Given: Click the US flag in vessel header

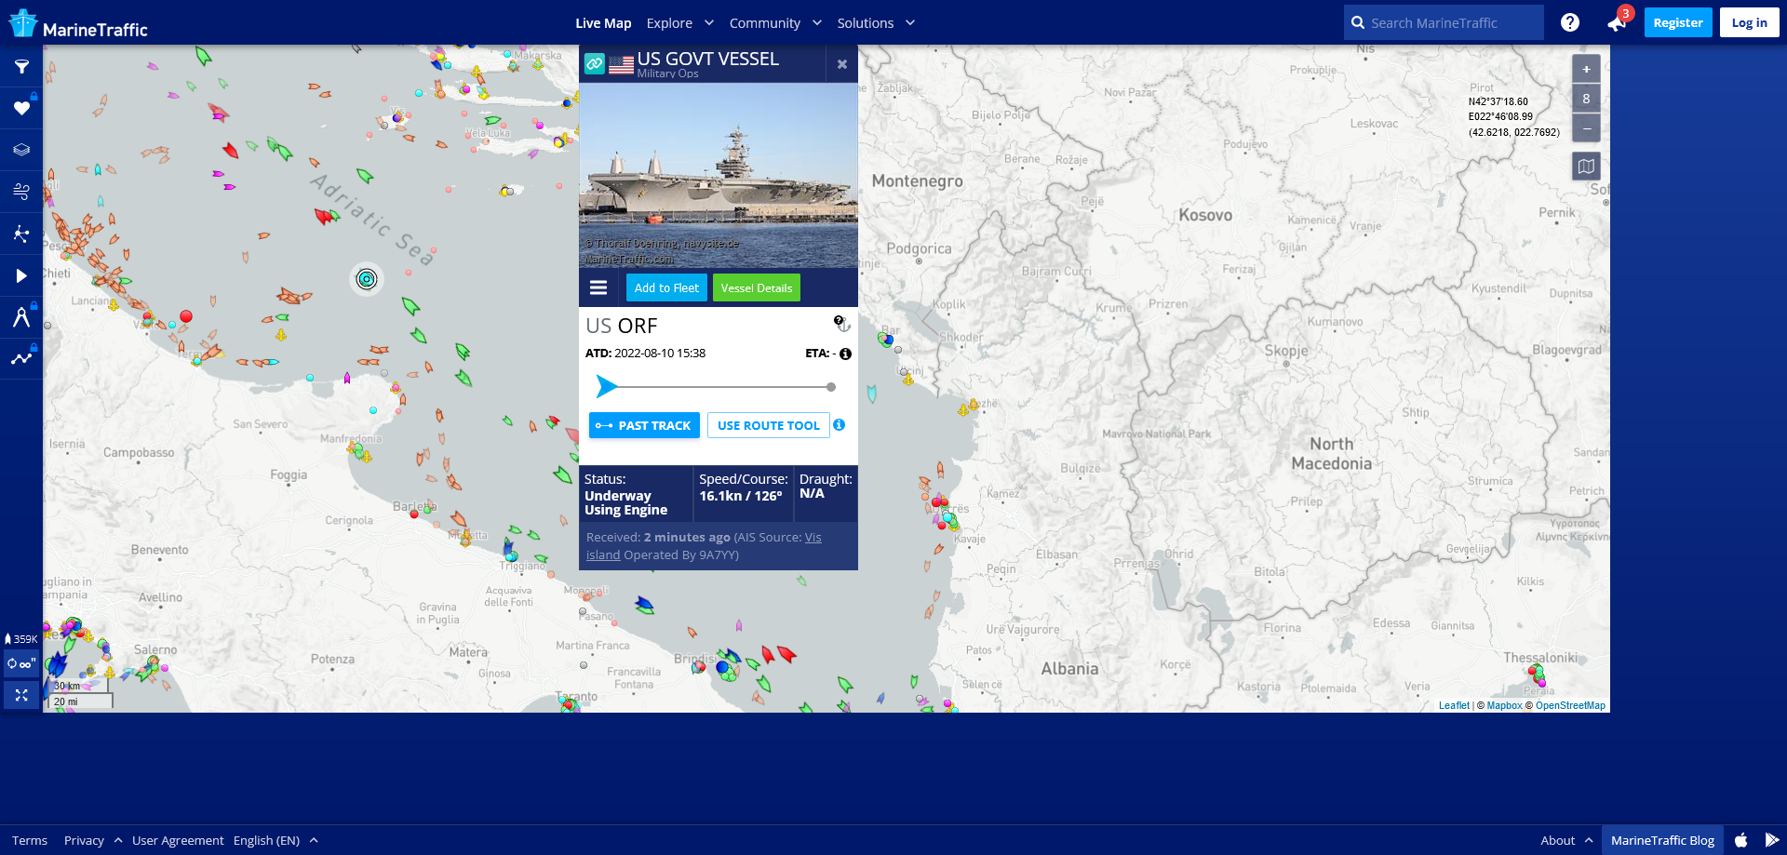Looking at the screenshot, I should [621, 64].
